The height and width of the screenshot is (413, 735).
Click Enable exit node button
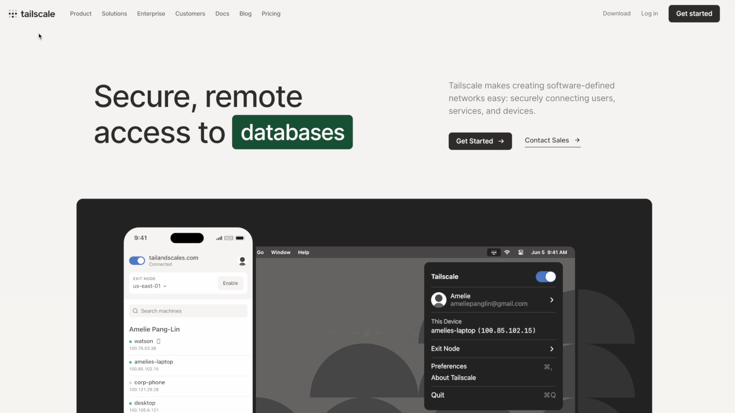pyautogui.click(x=230, y=283)
